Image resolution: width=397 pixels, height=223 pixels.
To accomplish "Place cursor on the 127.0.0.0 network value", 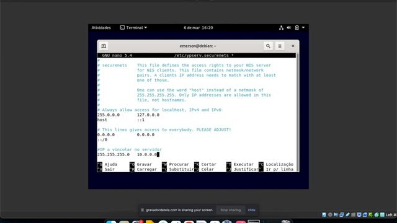I will point(148,115).
